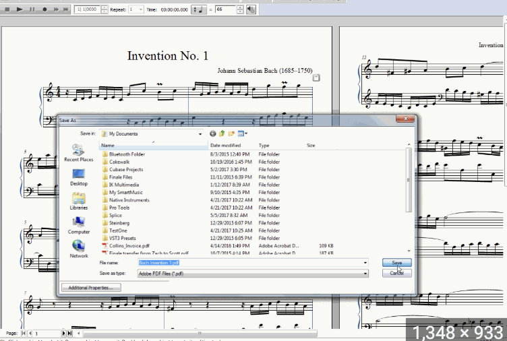The height and width of the screenshot is (341, 507).
Task: Open Network in Save As sidebar
Action: pyautogui.click(x=79, y=249)
